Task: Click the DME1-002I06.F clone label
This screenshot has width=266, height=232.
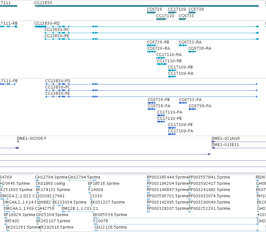Action: [32, 139]
